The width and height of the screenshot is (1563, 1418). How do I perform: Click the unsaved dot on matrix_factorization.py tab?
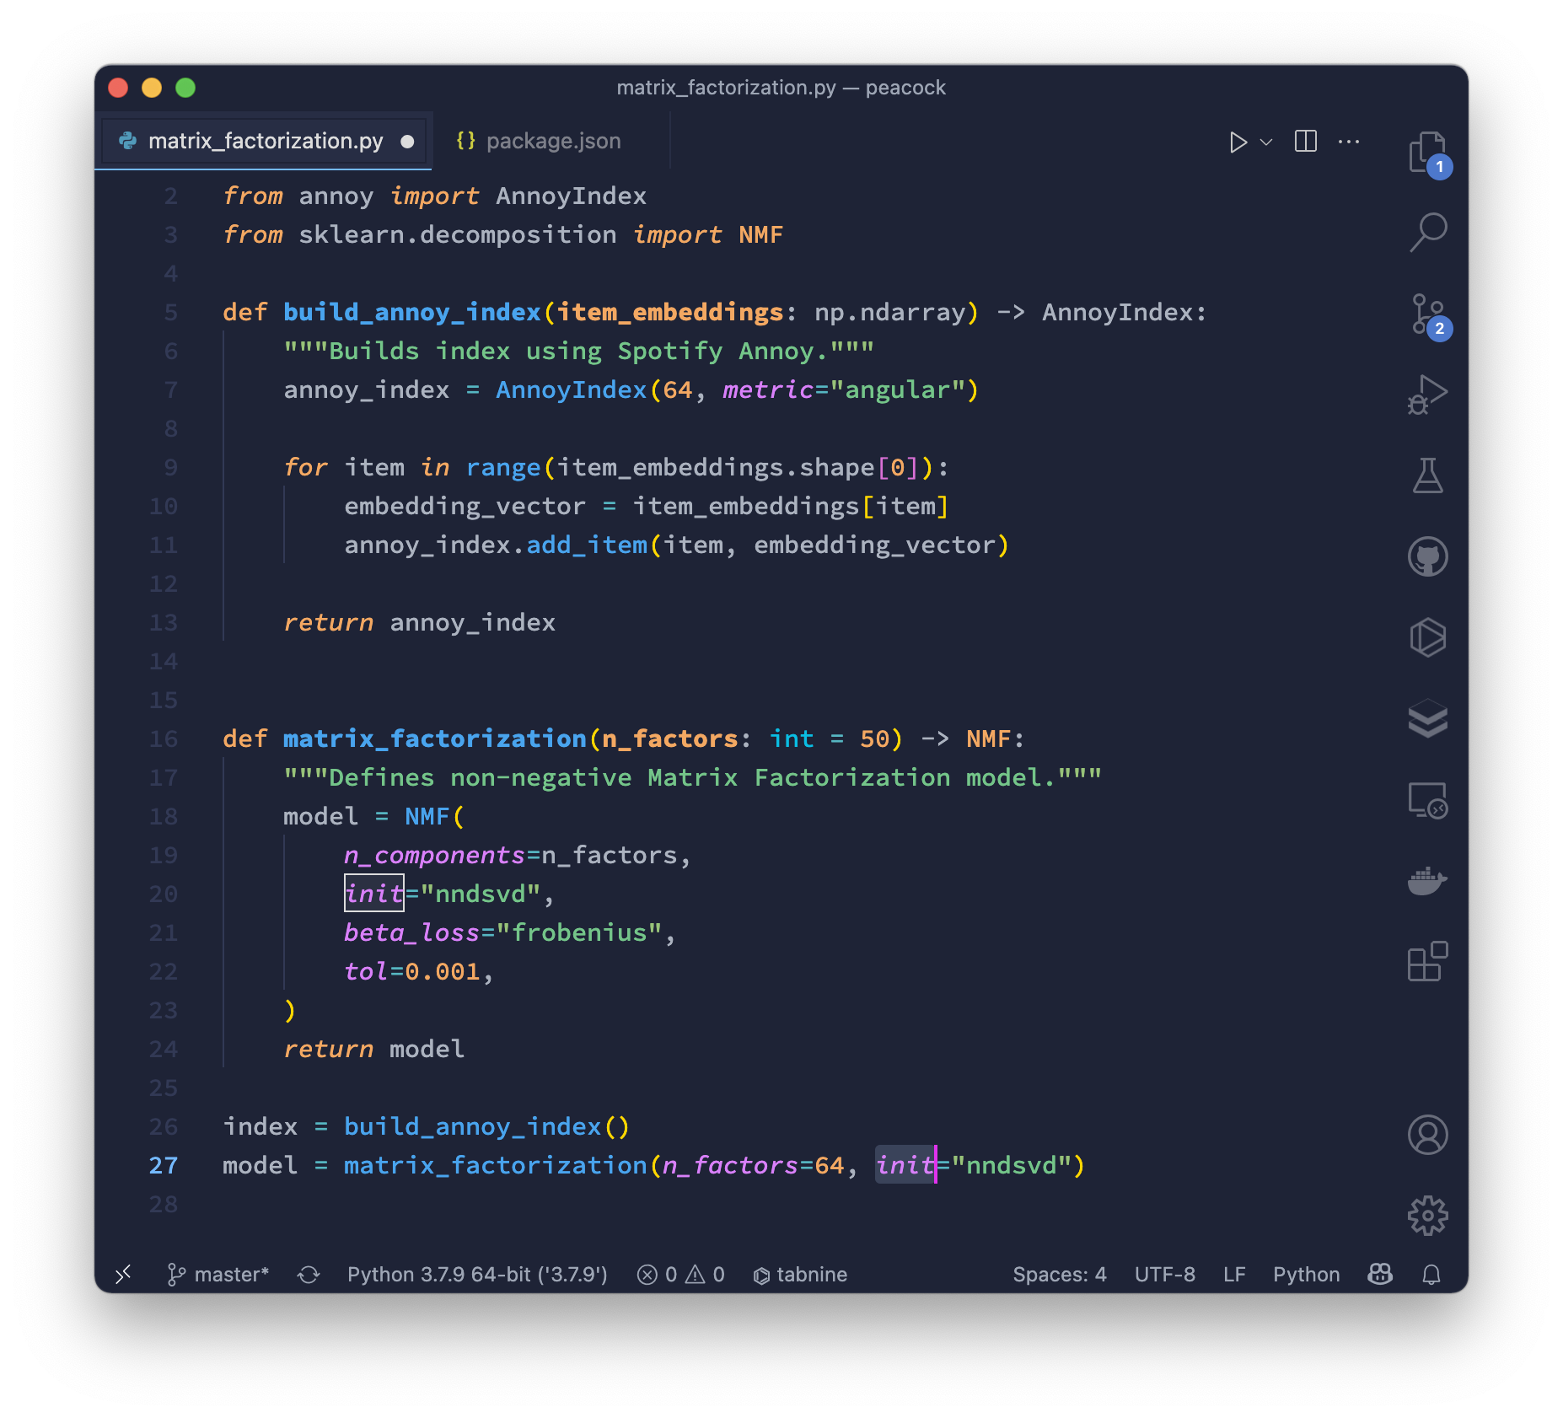[407, 142]
